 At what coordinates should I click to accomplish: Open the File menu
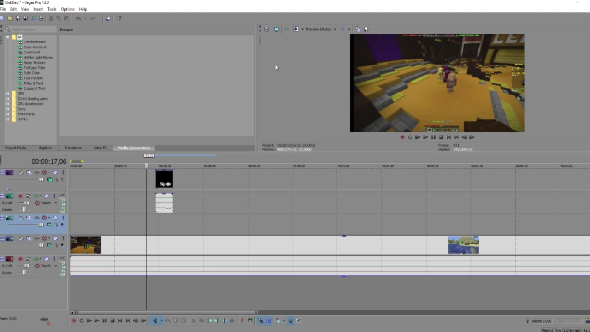[3, 9]
